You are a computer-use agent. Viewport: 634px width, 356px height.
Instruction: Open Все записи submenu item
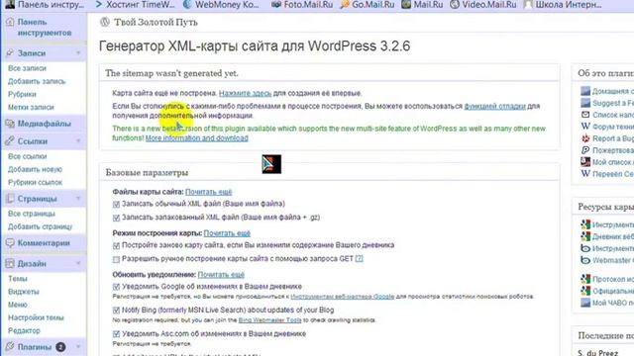pyautogui.click(x=27, y=68)
